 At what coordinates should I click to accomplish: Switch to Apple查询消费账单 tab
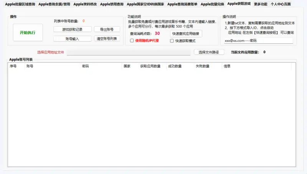click(182, 4)
